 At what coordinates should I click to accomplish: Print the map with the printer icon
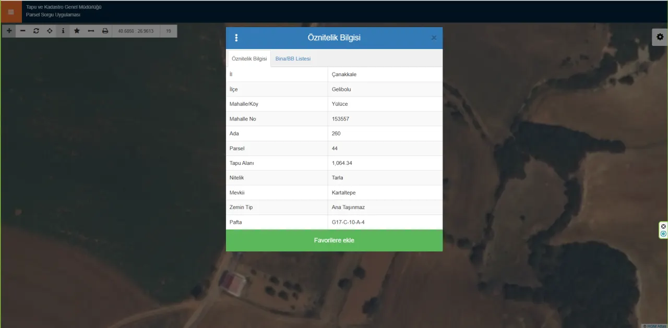pos(105,31)
